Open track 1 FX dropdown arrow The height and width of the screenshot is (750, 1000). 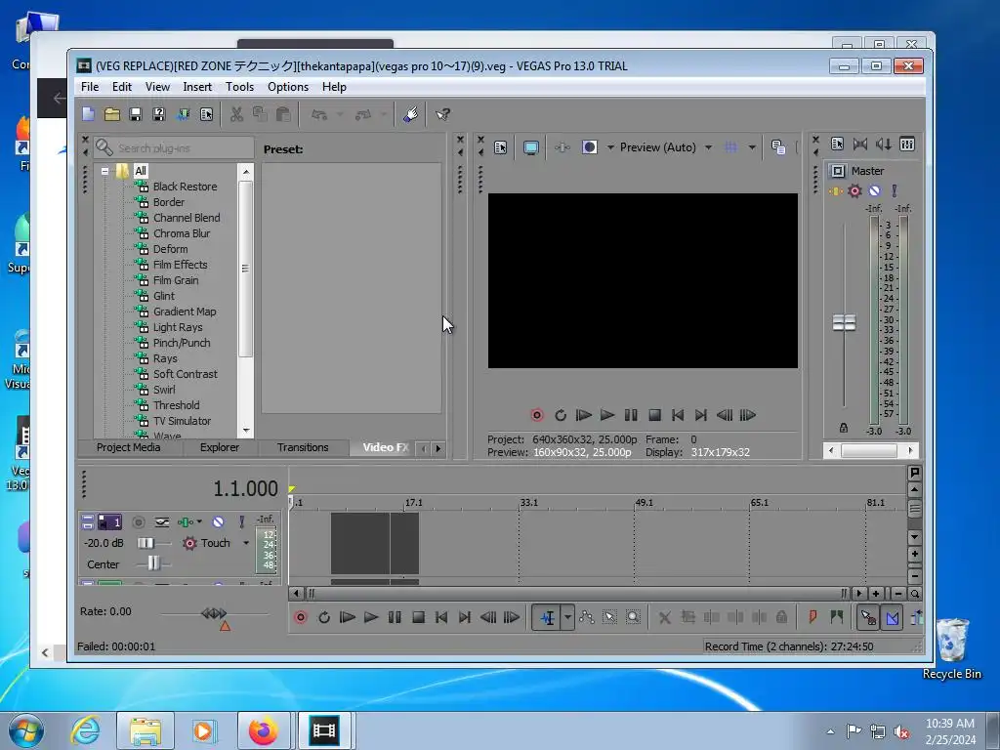pos(199,521)
